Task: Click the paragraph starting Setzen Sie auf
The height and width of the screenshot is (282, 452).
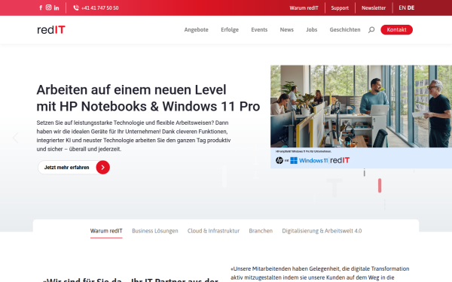Action: (x=133, y=136)
